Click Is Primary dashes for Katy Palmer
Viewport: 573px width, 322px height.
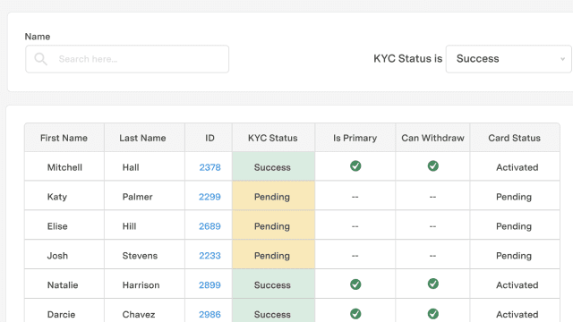tap(355, 197)
